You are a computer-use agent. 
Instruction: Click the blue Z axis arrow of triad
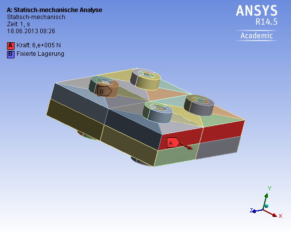(257, 211)
